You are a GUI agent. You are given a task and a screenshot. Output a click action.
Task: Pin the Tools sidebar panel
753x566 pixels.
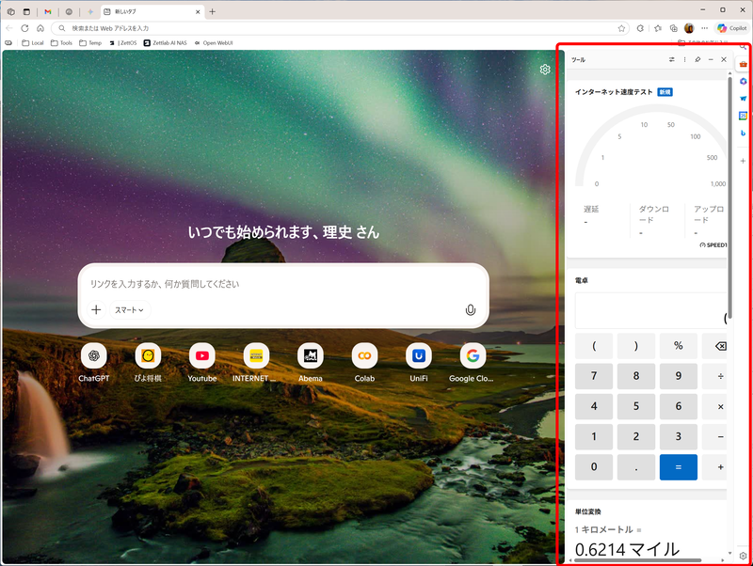[697, 58]
